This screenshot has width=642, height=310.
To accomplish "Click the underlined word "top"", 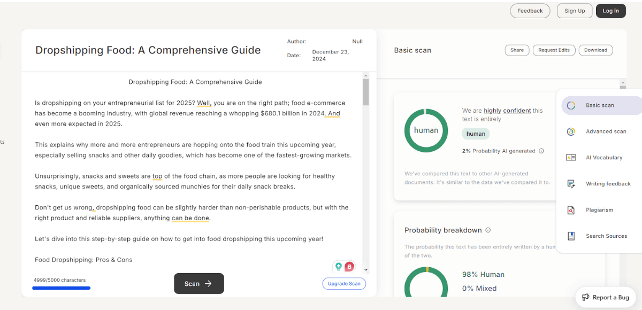I will [157, 176].
